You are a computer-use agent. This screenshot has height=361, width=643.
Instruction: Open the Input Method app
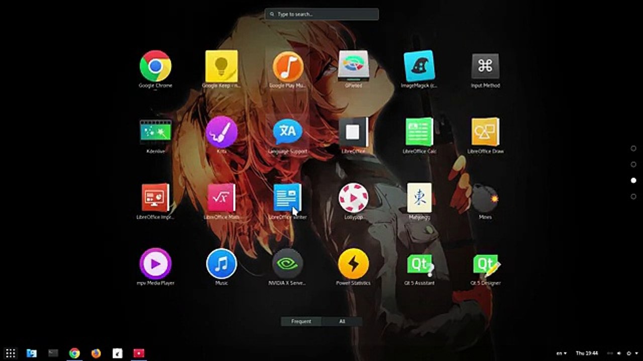(485, 66)
